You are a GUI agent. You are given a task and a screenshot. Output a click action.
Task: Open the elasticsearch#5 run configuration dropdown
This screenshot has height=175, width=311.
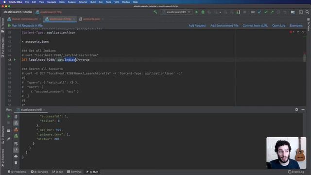point(176,12)
